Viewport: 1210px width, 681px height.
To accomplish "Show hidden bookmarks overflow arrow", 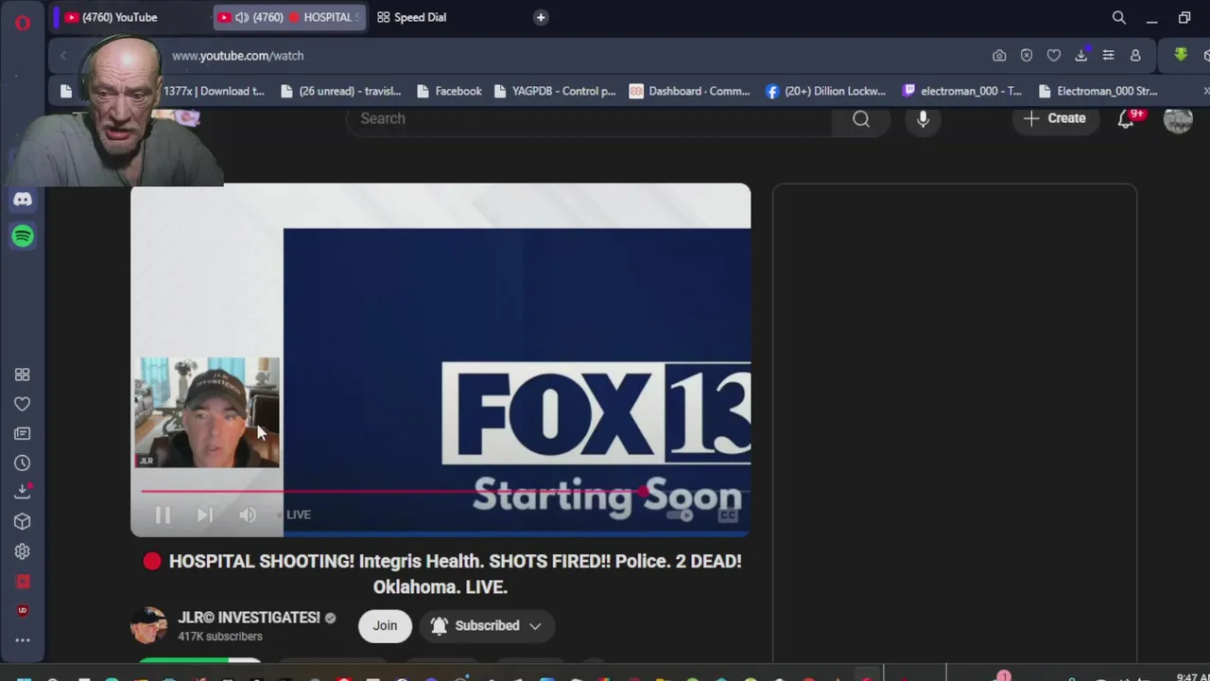I will pyautogui.click(x=1205, y=91).
